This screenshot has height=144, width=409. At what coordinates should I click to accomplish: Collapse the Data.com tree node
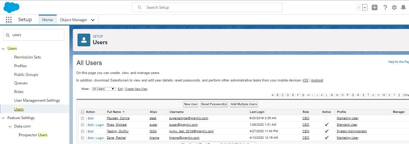tap(10, 126)
